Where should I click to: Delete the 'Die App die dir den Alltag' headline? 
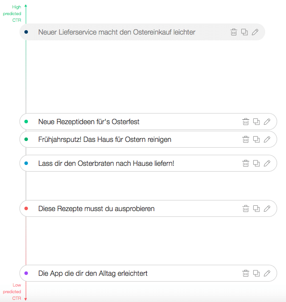tap(246, 273)
